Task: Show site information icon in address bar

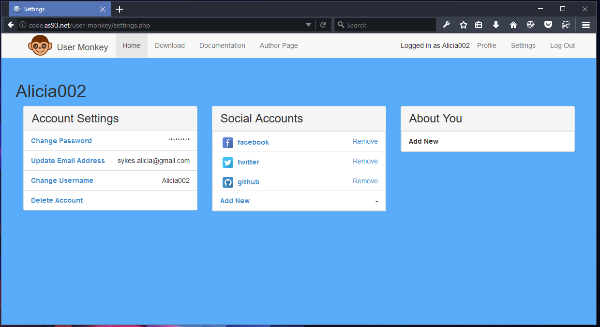Action: (22, 25)
